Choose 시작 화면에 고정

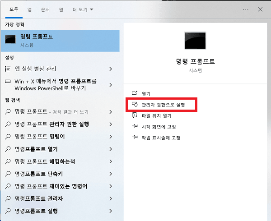coord(159,127)
